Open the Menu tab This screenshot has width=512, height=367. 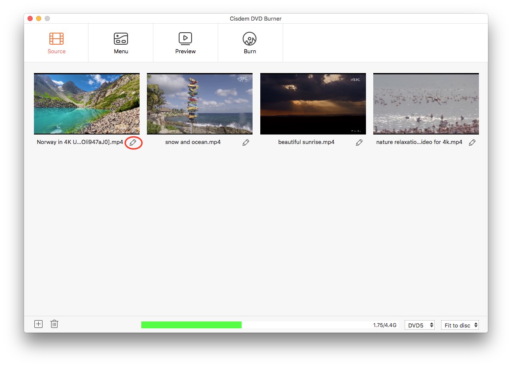click(121, 43)
